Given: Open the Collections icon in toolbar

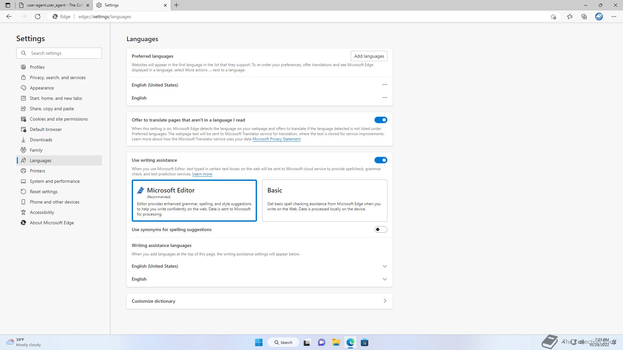Looking at the screenshot, I should coord(584,17).
